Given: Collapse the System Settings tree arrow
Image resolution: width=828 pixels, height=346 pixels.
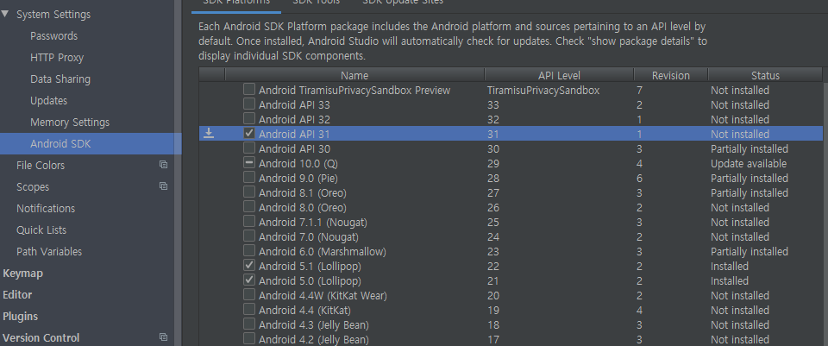Looking at the screenshot, I should point(5,14).
